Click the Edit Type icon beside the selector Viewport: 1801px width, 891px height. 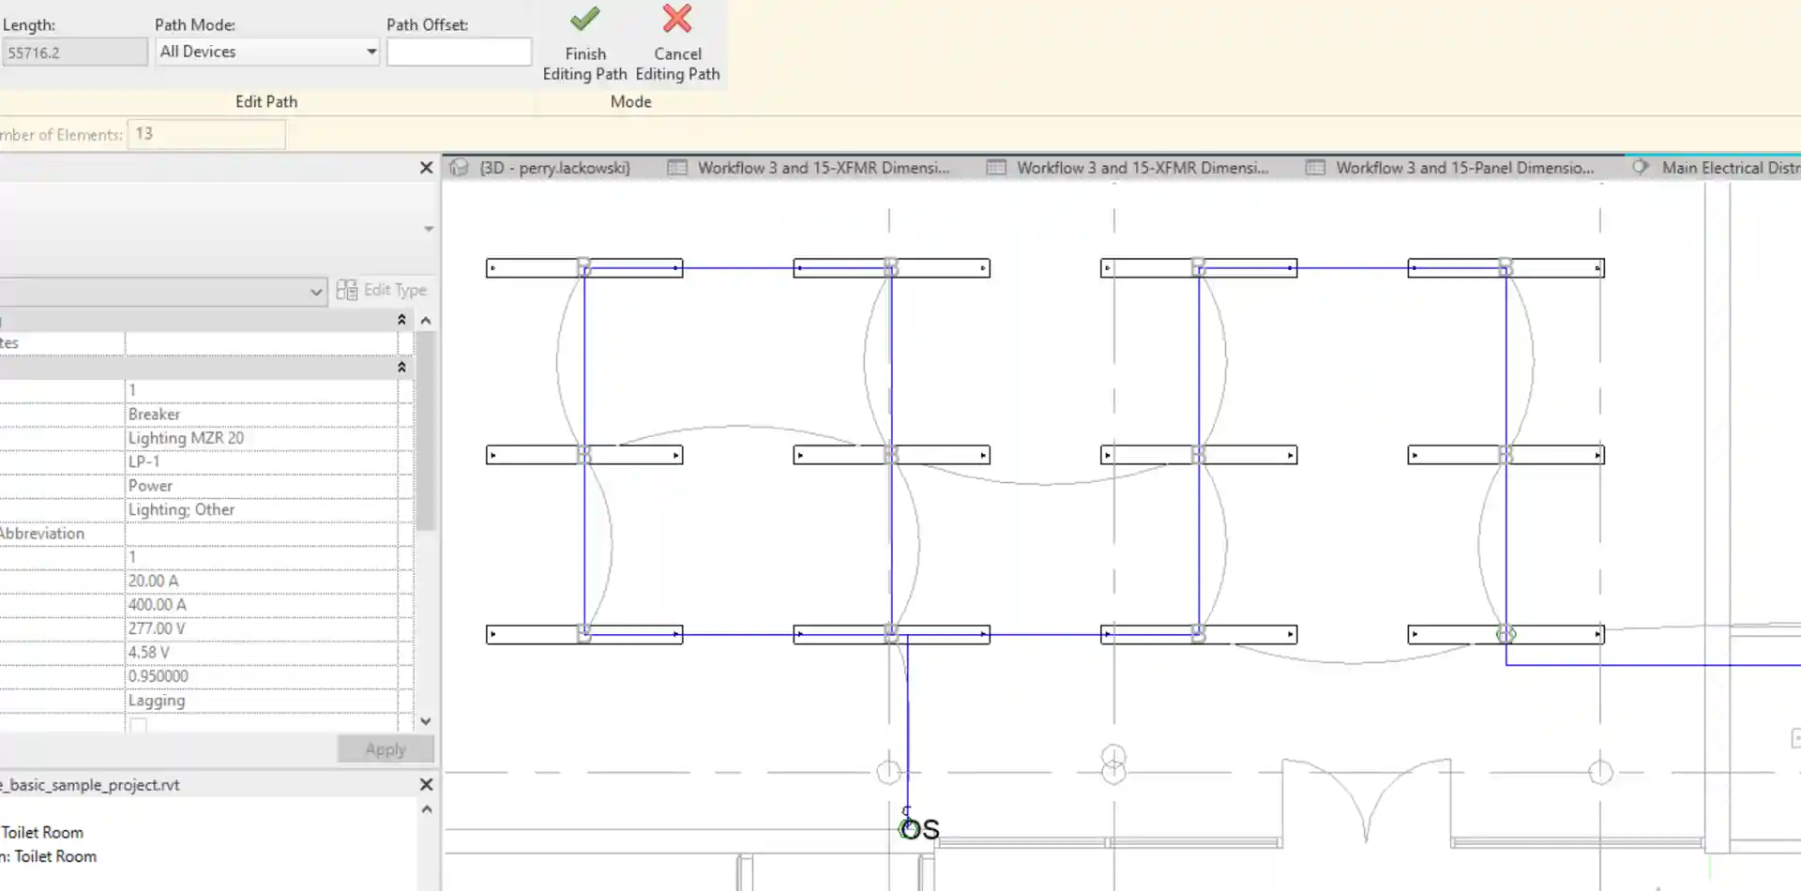tap(346, 290)
